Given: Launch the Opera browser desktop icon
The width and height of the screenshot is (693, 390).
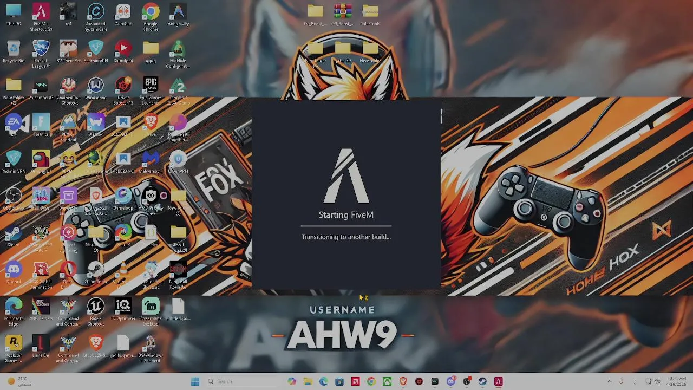Looking at the screenshot, I should [x=68, y=275].
